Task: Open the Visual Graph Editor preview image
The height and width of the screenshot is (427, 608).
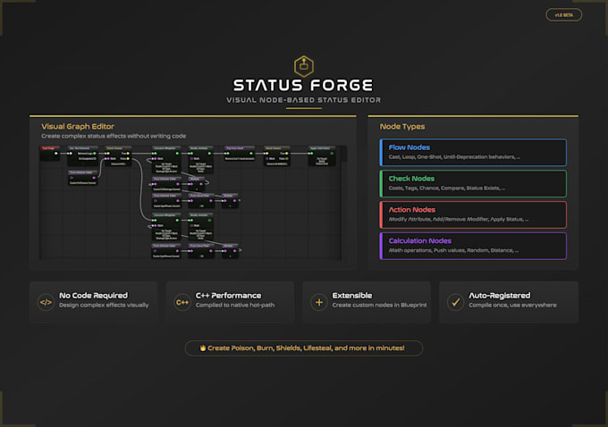Action: click(193, 203)
